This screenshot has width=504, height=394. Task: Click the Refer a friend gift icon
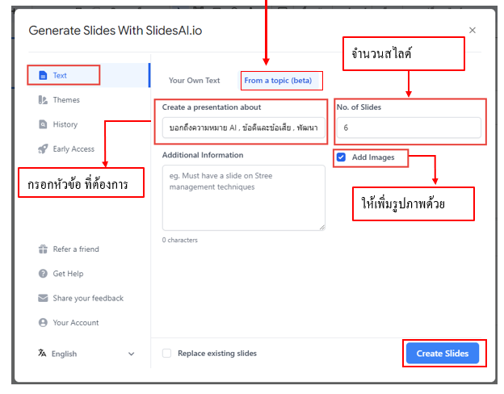tap(43, 249)
